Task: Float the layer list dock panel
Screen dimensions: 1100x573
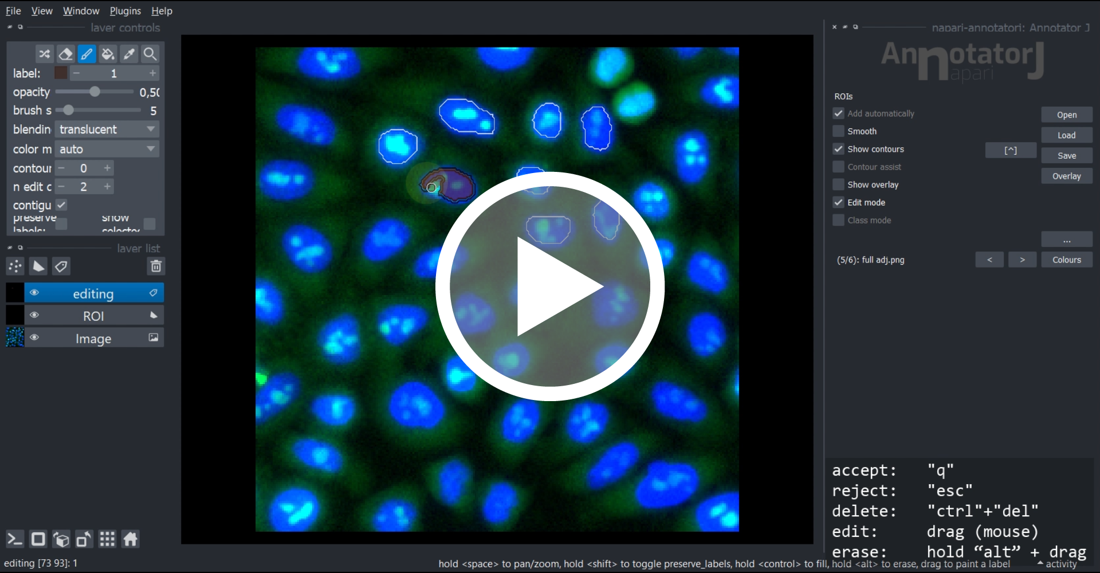Action: coord(21,248)
